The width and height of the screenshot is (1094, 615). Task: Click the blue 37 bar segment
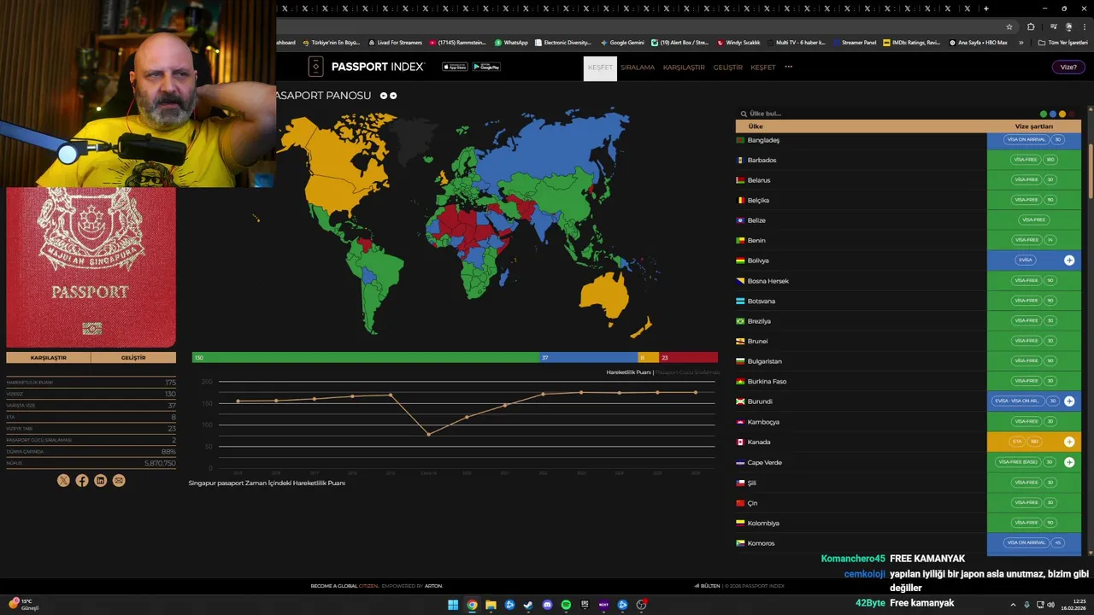point(589,357)
